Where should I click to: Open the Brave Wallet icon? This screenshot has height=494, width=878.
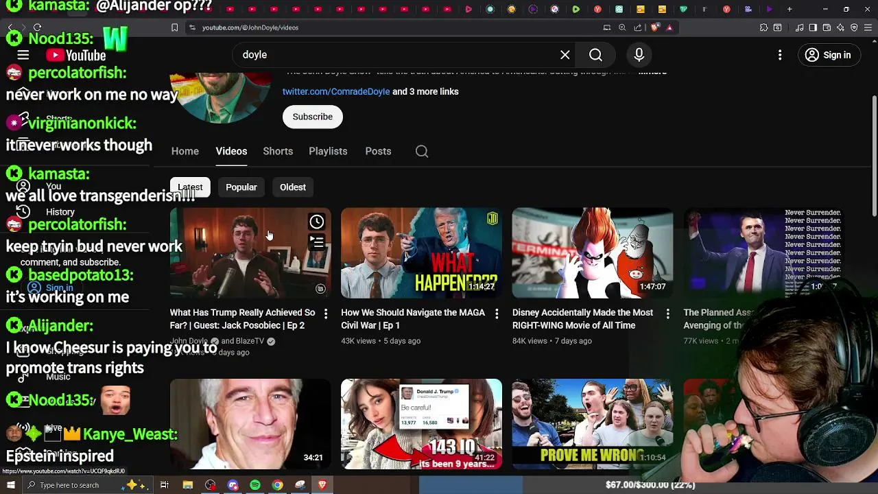coord(827,27)
